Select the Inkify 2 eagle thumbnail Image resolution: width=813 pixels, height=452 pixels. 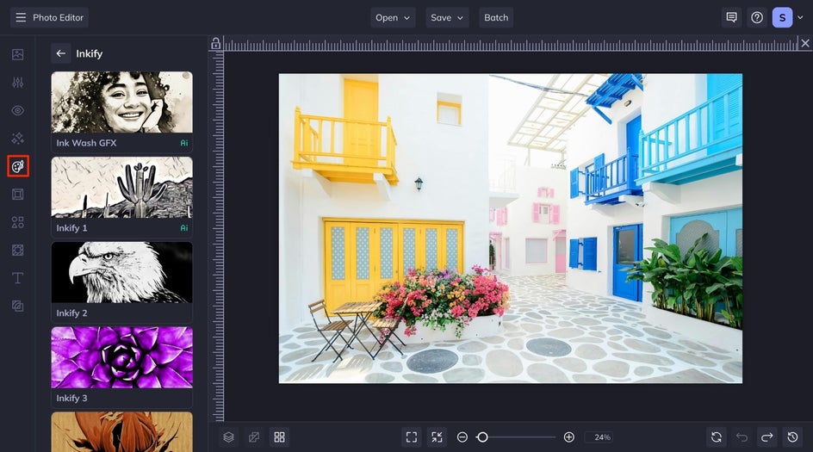[121, 272]
